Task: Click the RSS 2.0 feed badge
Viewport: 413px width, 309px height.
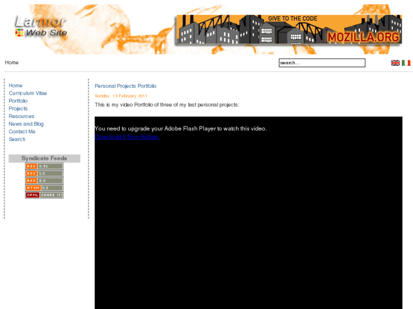Action: pos(44,181)
